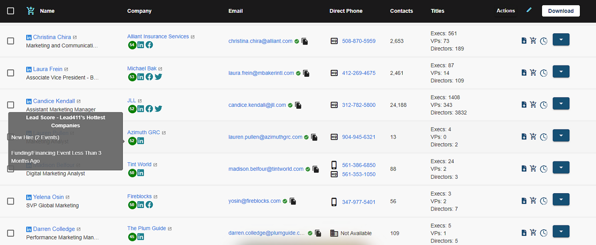
Task: Copy laura.frein@mbakerintl.com with copy icon
Action: pos(306,73)
